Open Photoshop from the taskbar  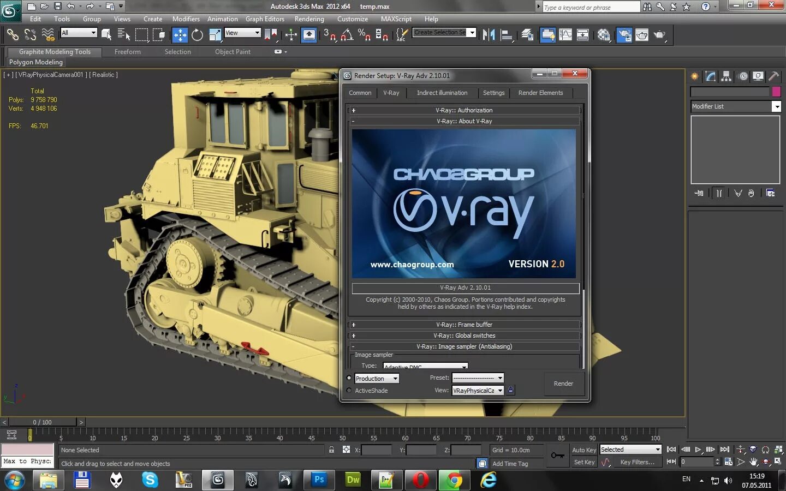point(319,480)
